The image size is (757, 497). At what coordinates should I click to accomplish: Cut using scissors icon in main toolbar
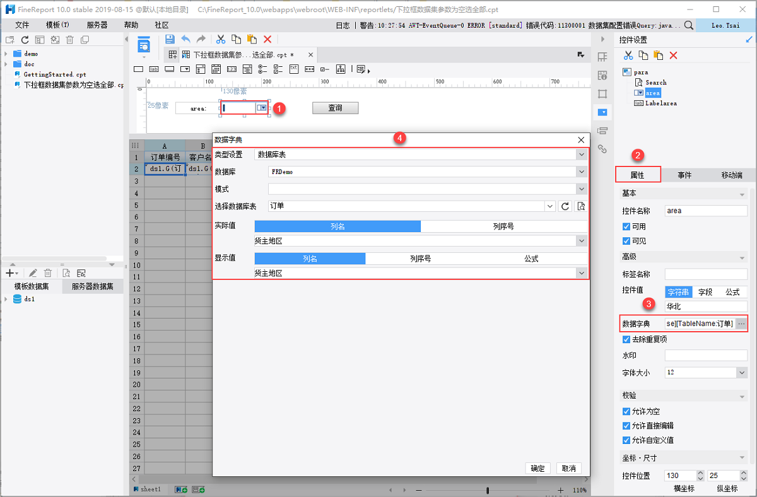point(220,39)
